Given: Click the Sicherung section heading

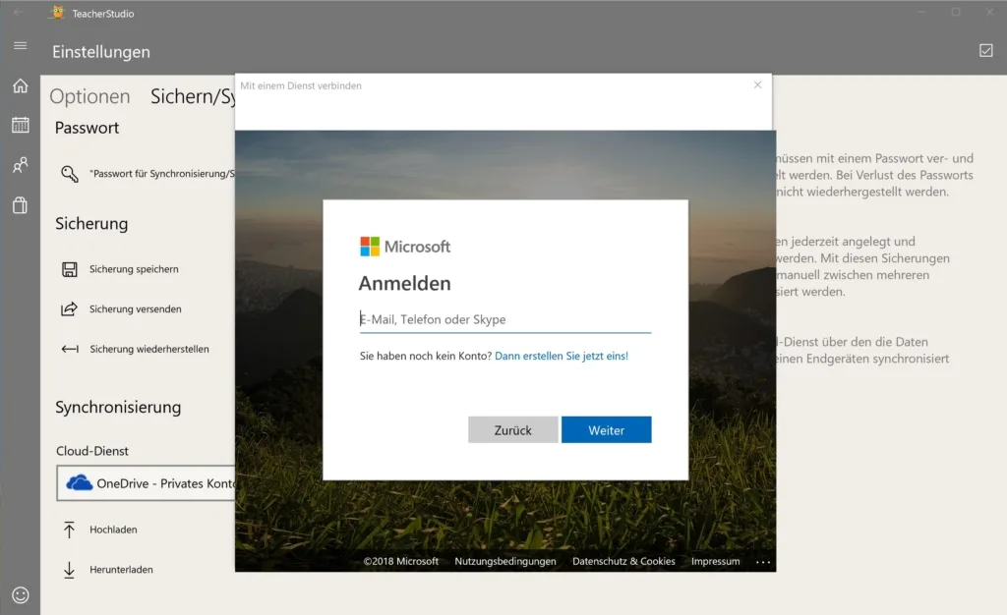Looking at the screenshot, I should tap(91, 223).
